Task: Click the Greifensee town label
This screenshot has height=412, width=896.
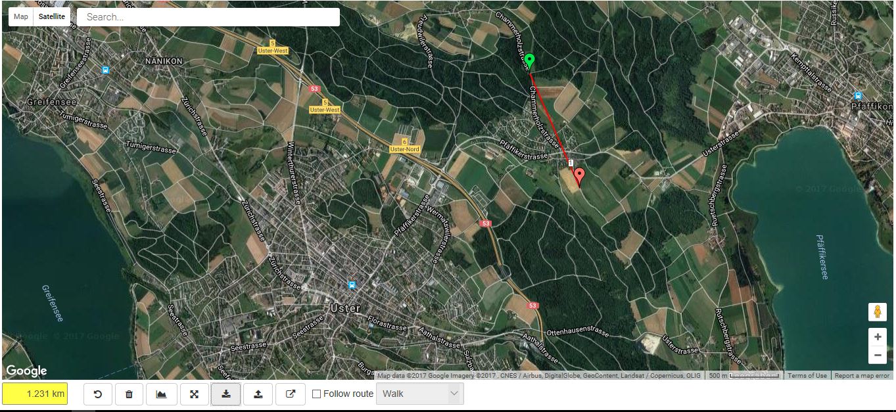Action: [52, 103]
